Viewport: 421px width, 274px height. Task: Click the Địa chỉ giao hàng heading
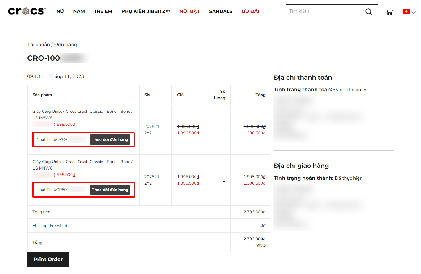pos(301,166)
